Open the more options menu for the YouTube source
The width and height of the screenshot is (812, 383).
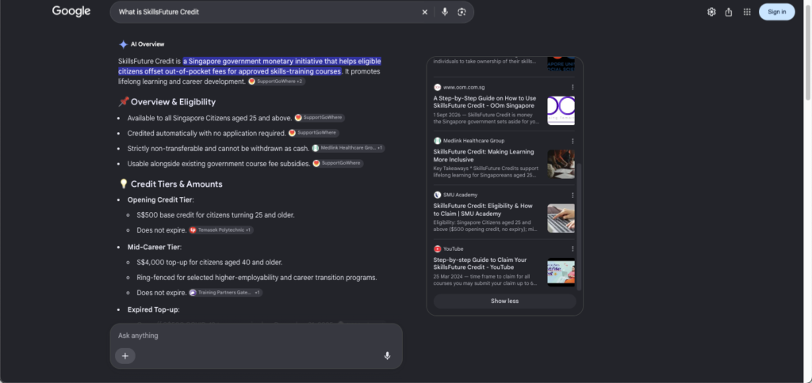[x=573, y=249]
